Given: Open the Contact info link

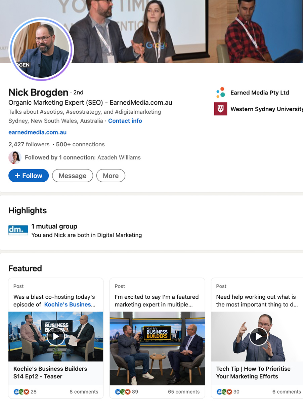Looking at the screenshot, I should 125,121.
